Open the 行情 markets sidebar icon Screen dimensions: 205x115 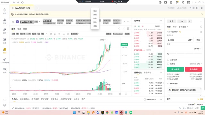tap(4, 20)
